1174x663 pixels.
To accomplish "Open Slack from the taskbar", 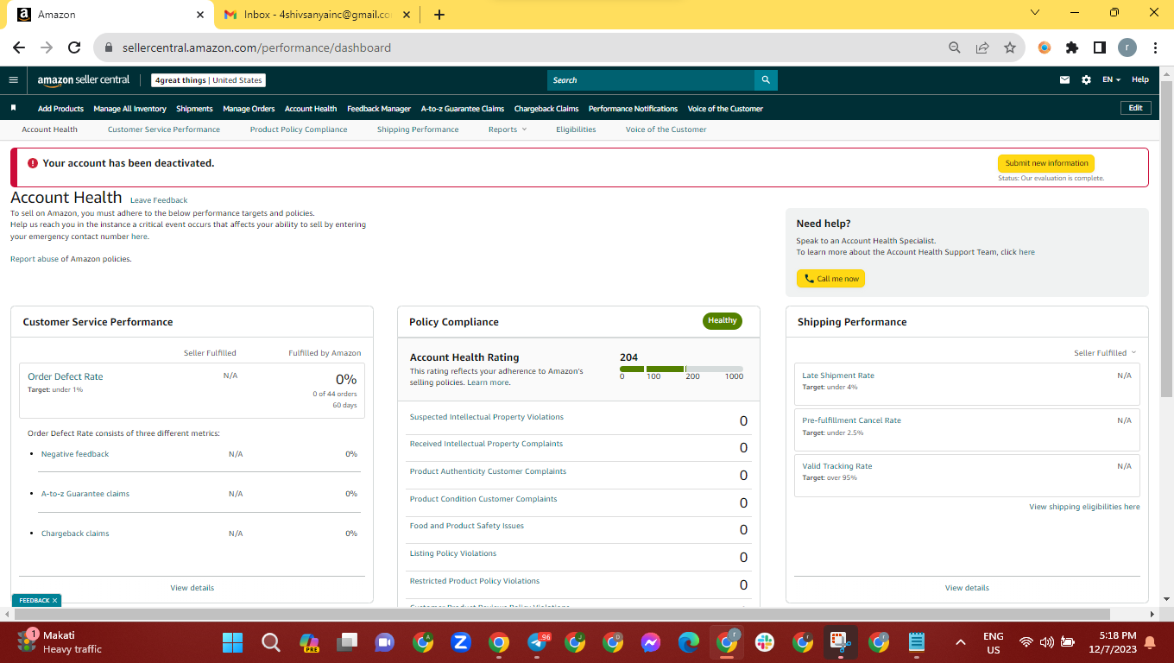I will [x=764, y=642].
